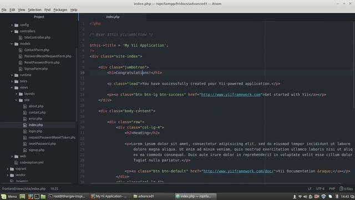This screenshot has height=200, width=355.
Task: Open signup.php in site folder
Action: [37, 150]
